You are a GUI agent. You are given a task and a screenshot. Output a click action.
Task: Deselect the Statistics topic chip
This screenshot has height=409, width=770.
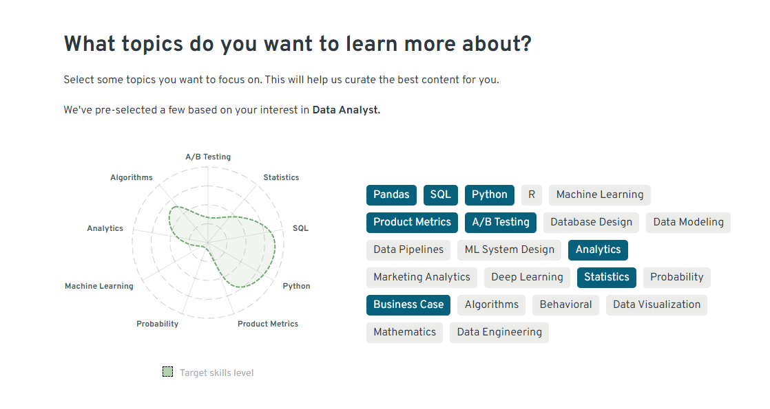(x=607, y=277)
